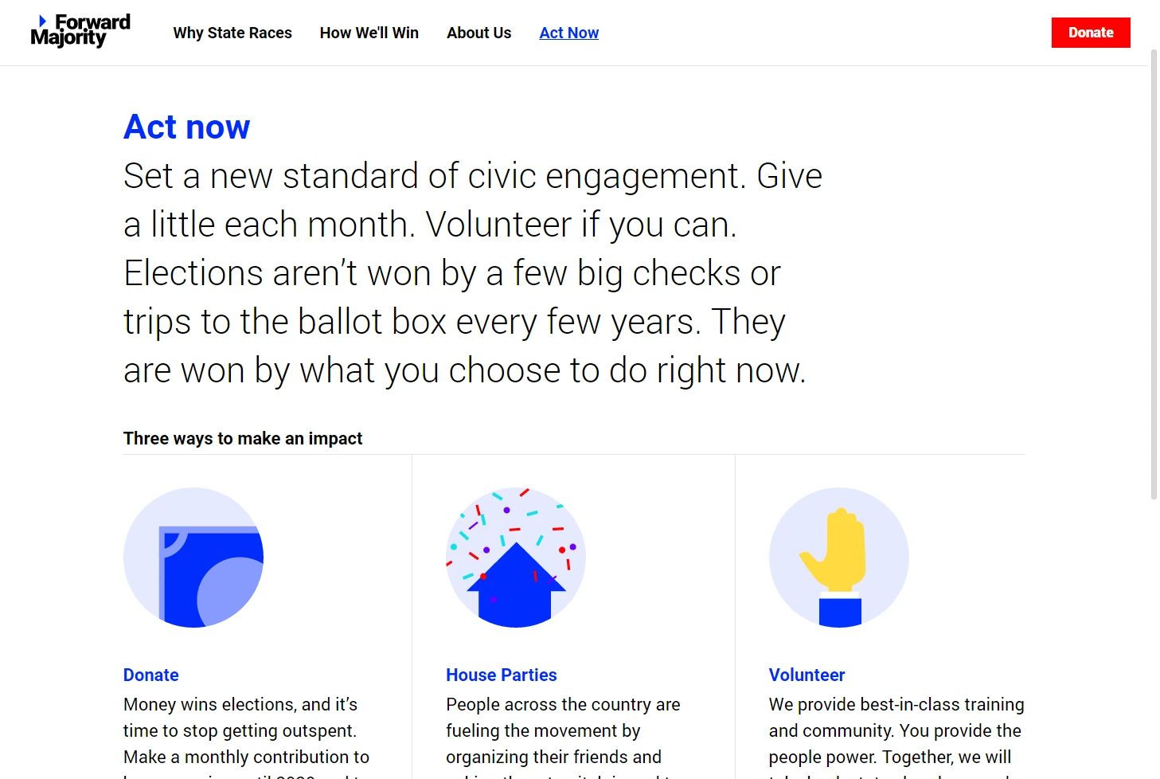Click the Three ways to make an impact heading
Image resolution: width=1160 pixels, height=779 pixels.
(243, 438)
